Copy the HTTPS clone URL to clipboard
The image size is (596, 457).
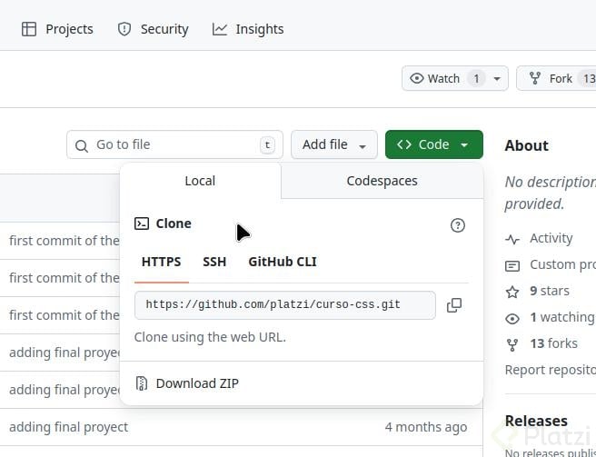pyautogui.click(x=454, y=305)
